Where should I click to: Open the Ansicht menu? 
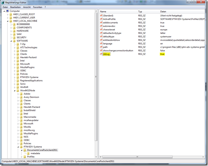[27, 7]
